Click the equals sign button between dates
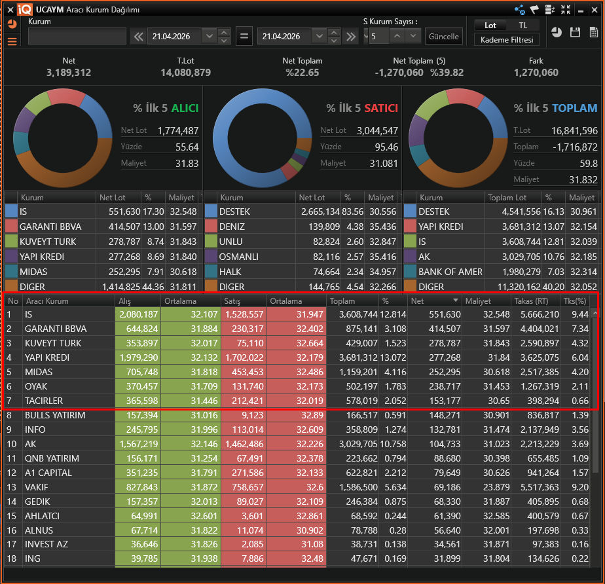Viewport: 605px width, 584px height. (244, 36)
